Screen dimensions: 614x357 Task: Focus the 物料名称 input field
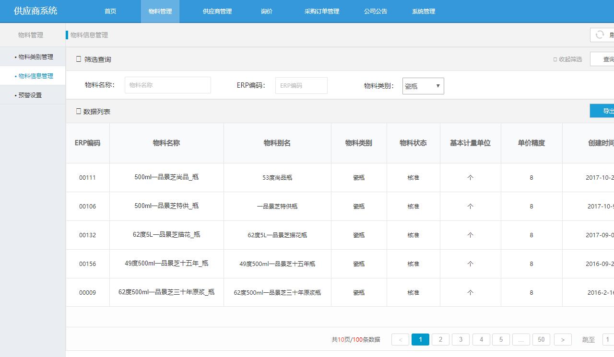(168, 85)
